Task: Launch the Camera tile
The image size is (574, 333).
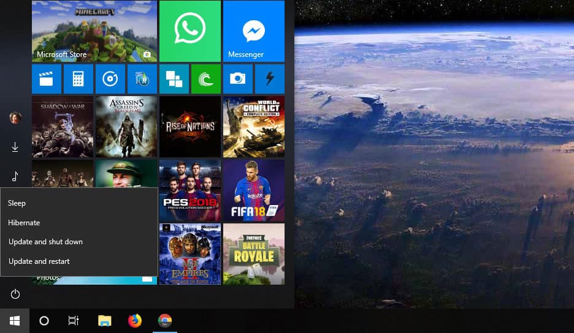Action: pyautogui.click(x=237, y=79)
